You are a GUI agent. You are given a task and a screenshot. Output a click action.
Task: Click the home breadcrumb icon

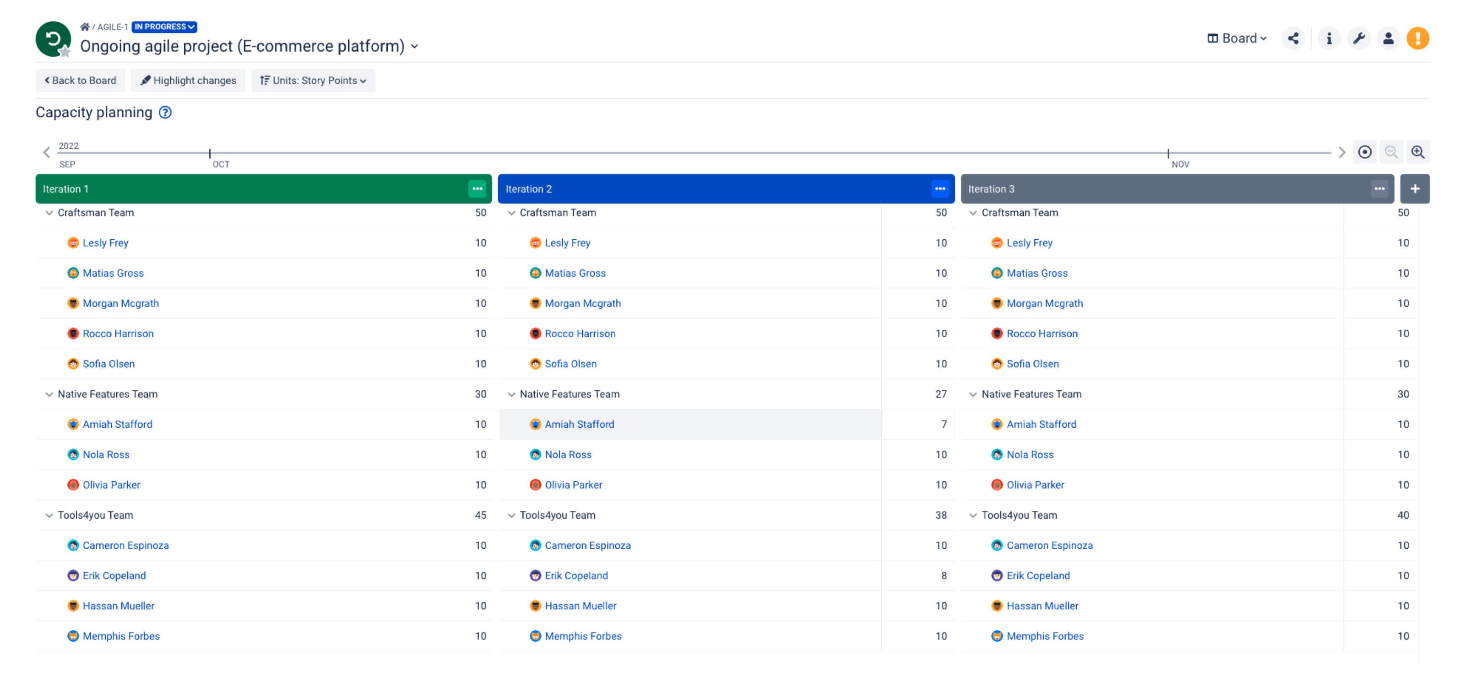click(x=85, y=27)
